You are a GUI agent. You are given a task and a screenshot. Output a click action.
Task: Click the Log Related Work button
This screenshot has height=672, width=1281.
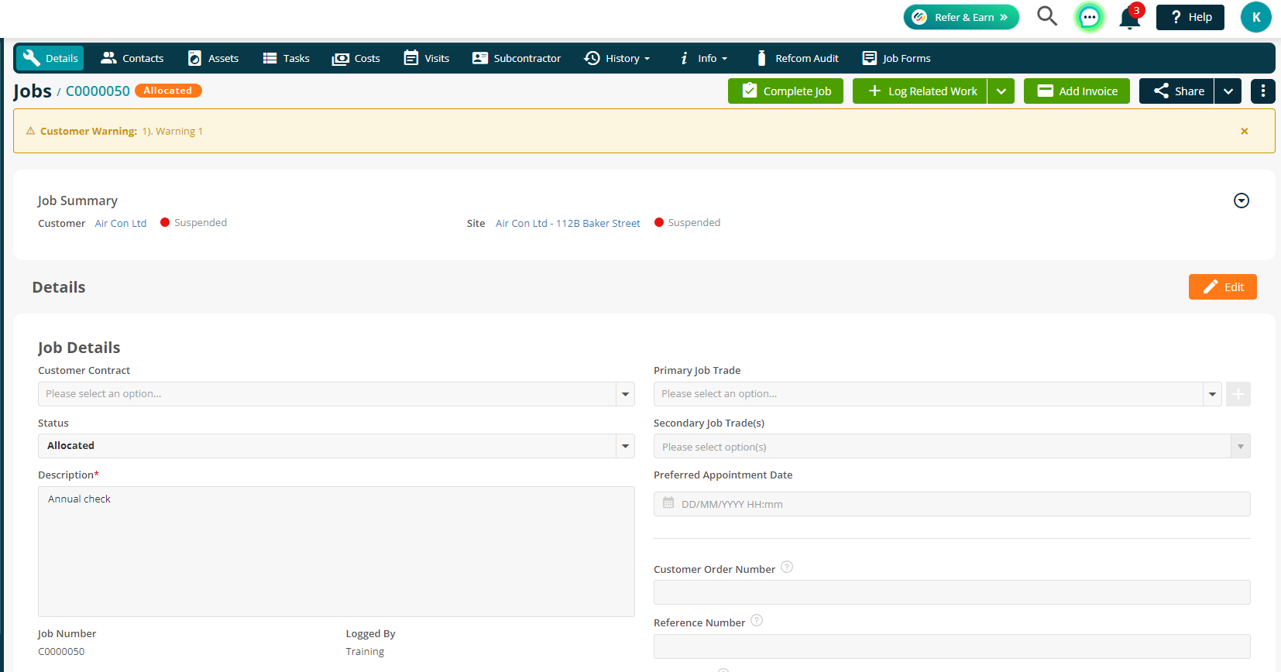(920, 91)
